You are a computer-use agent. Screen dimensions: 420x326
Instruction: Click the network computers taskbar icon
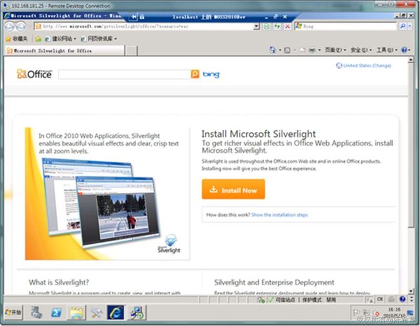pos(137,312)
